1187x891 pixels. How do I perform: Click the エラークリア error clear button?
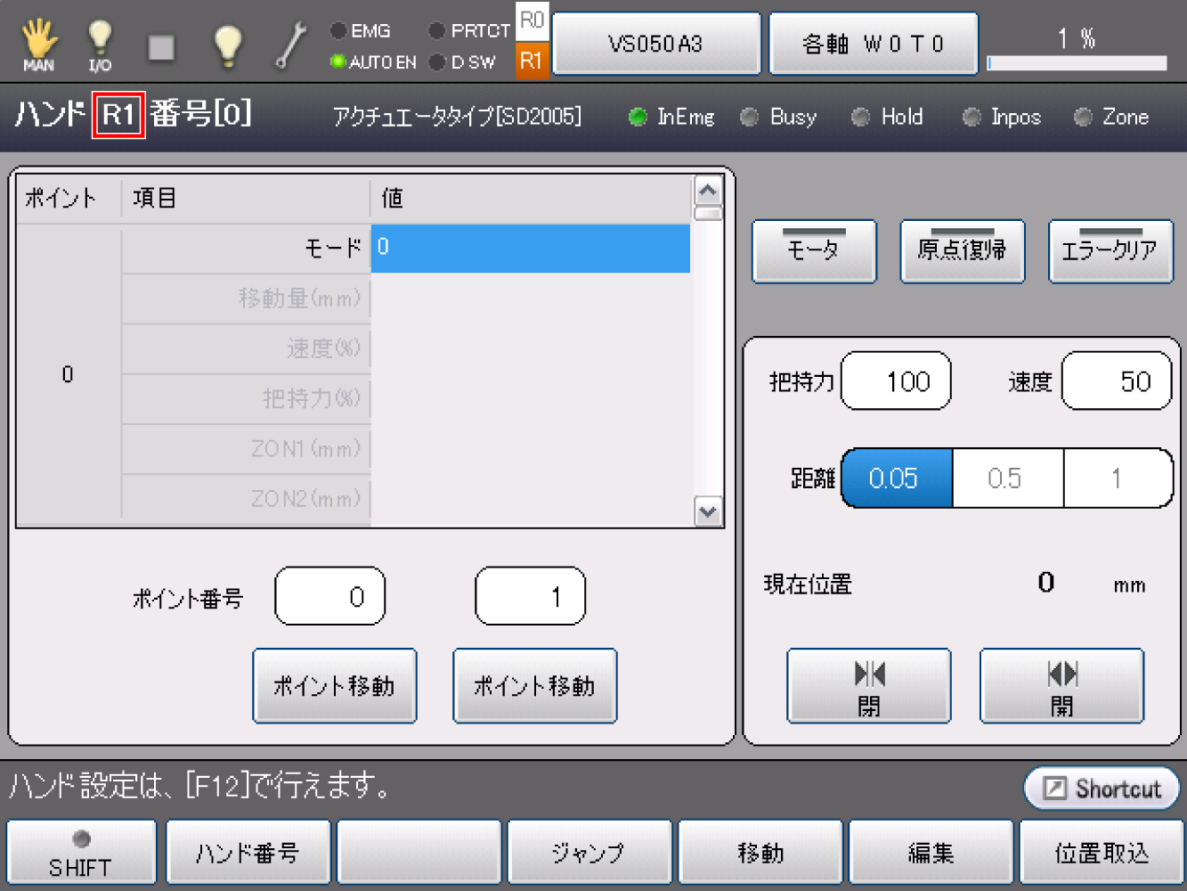pos(1110,251)
